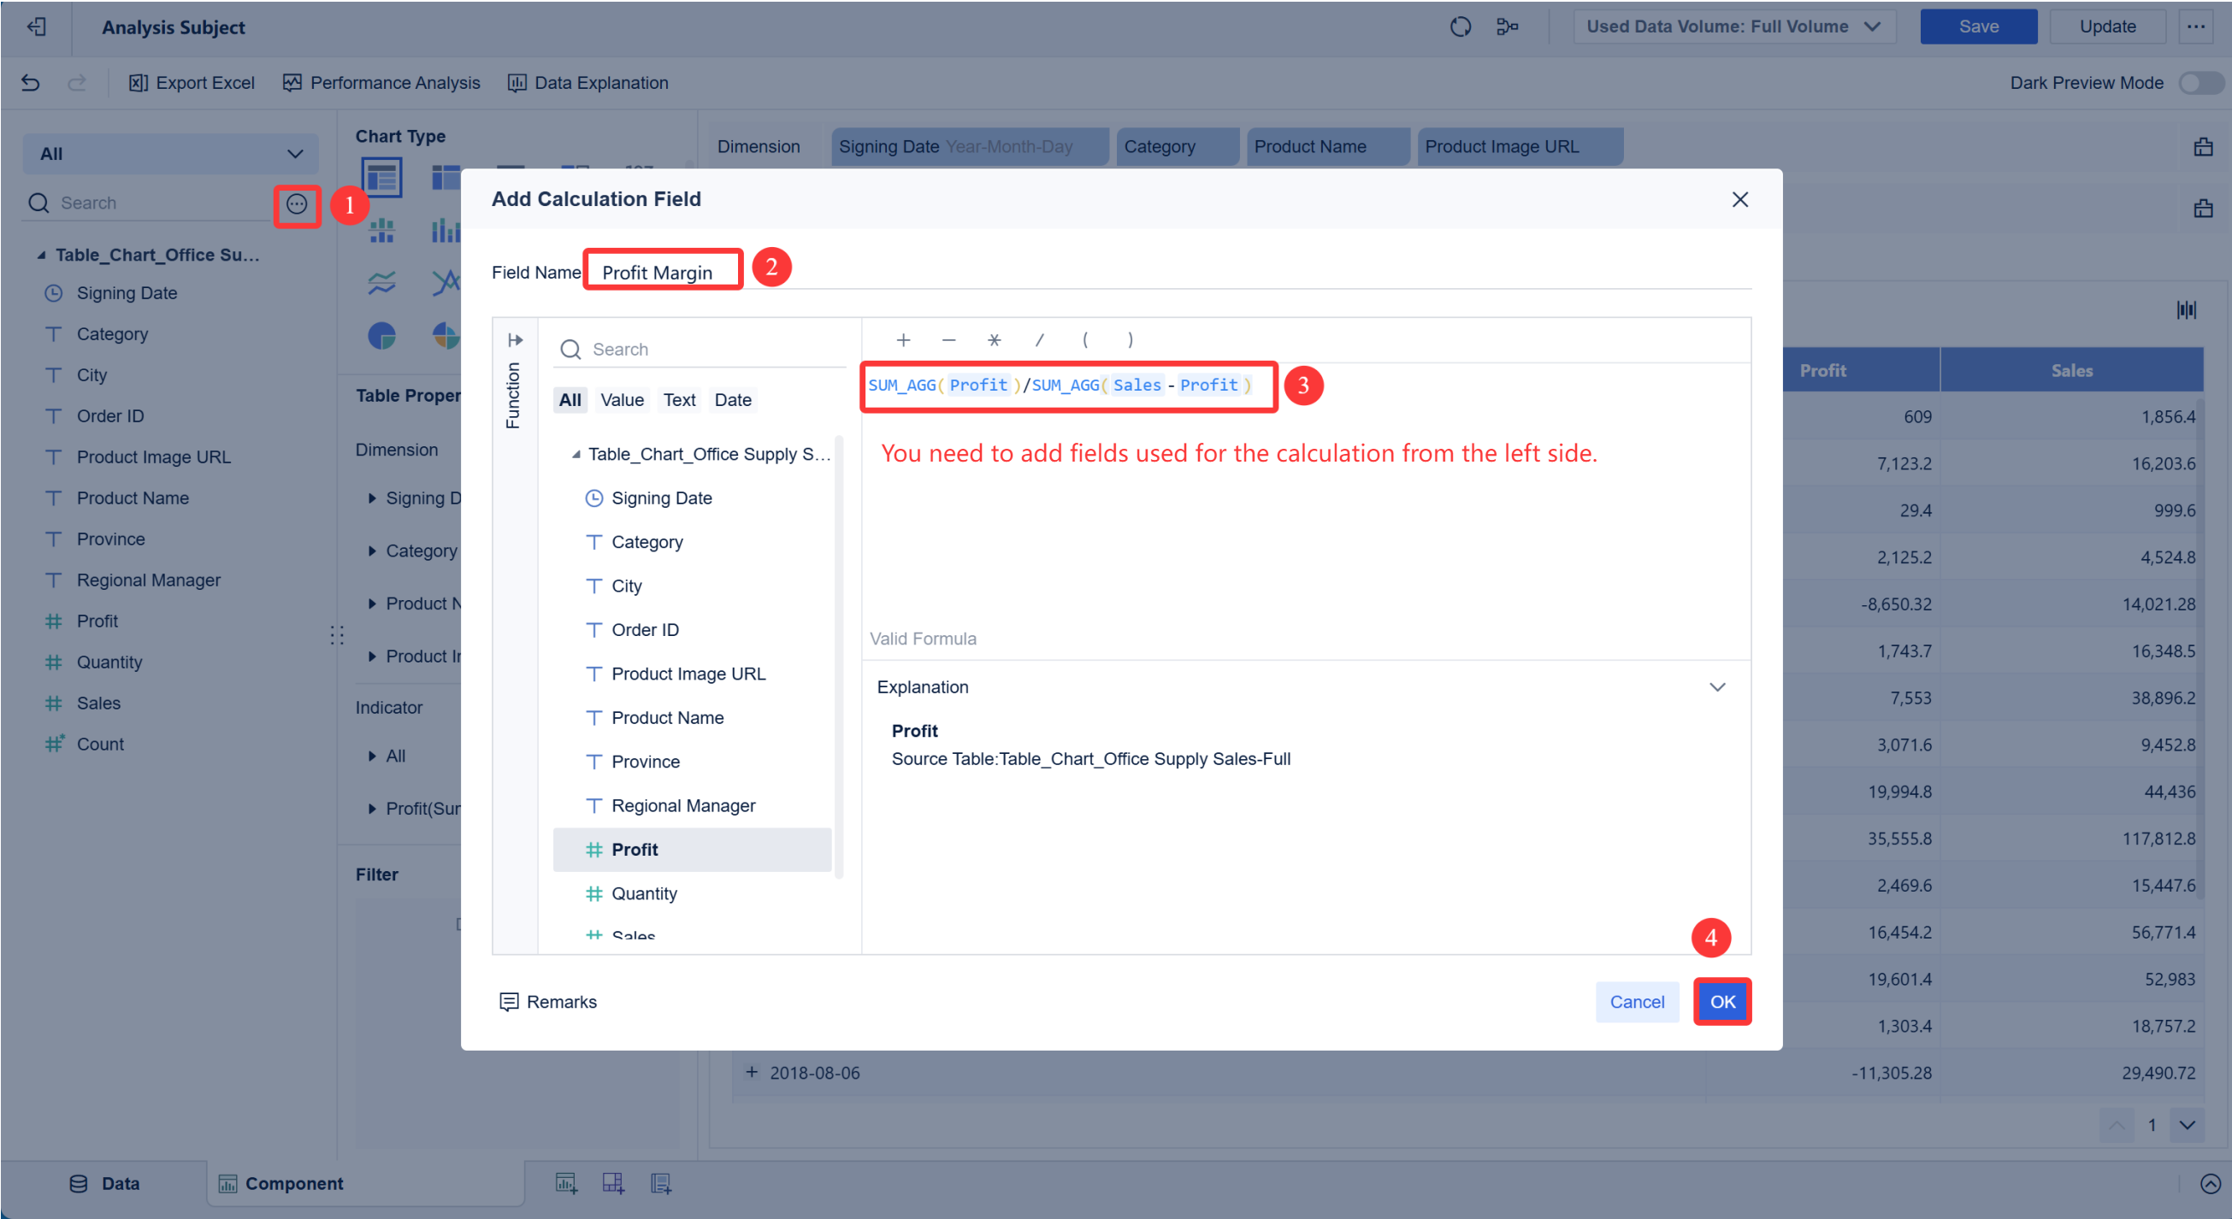Switch to the Data tab

(x=105, y=1183)
